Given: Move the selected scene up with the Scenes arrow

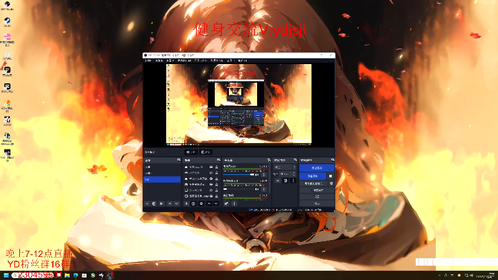Looking at the screenshot, I should point(169,203).
